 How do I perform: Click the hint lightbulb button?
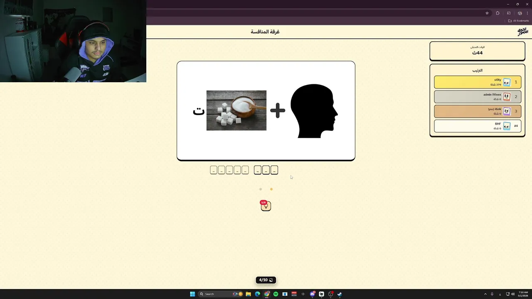(266, 206)
